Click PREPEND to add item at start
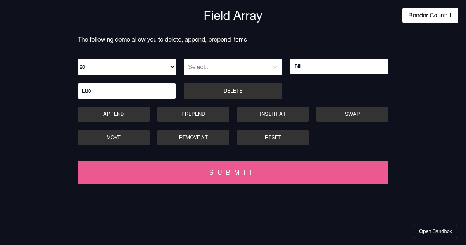The height and width of the screenshot is (245, 466). 193,114
